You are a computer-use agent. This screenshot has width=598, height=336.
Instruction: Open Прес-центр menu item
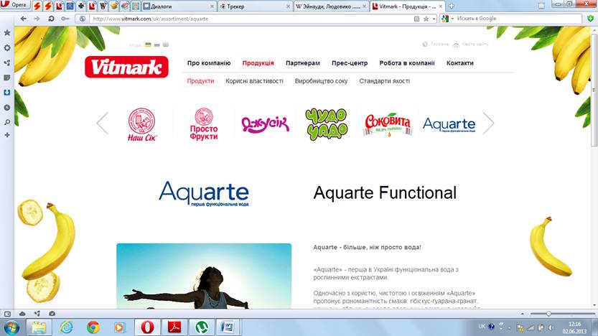(350, 63)
